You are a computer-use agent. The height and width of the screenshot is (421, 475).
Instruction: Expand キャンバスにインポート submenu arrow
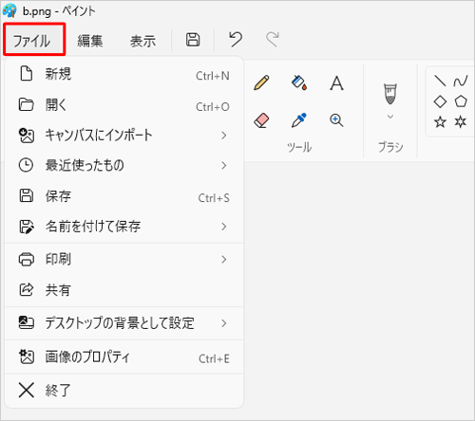[x=224, y=136]
